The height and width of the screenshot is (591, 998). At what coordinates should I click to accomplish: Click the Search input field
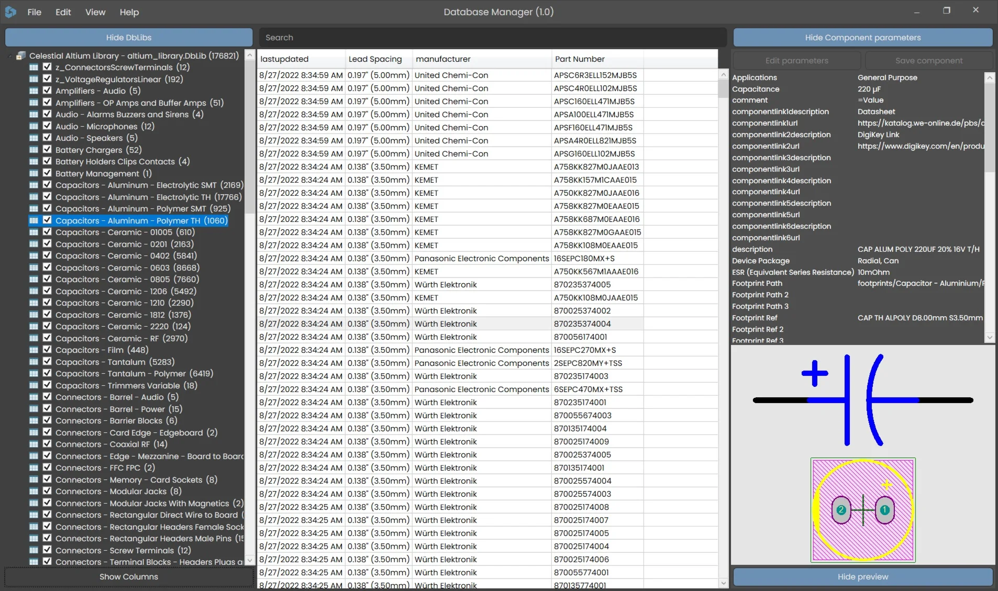tap(492, 38)
